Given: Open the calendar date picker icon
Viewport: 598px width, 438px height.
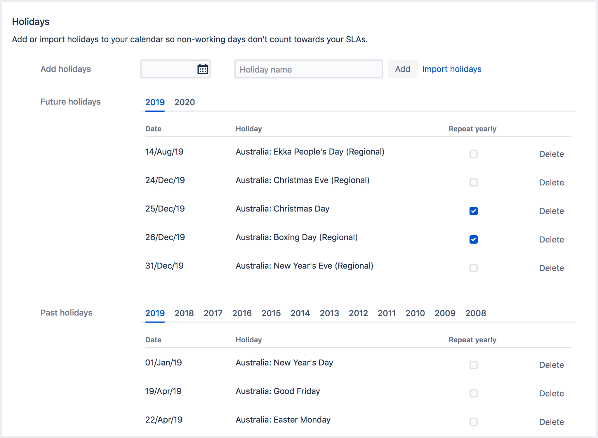Looking at the screenshot, I should tap(203, 69).
